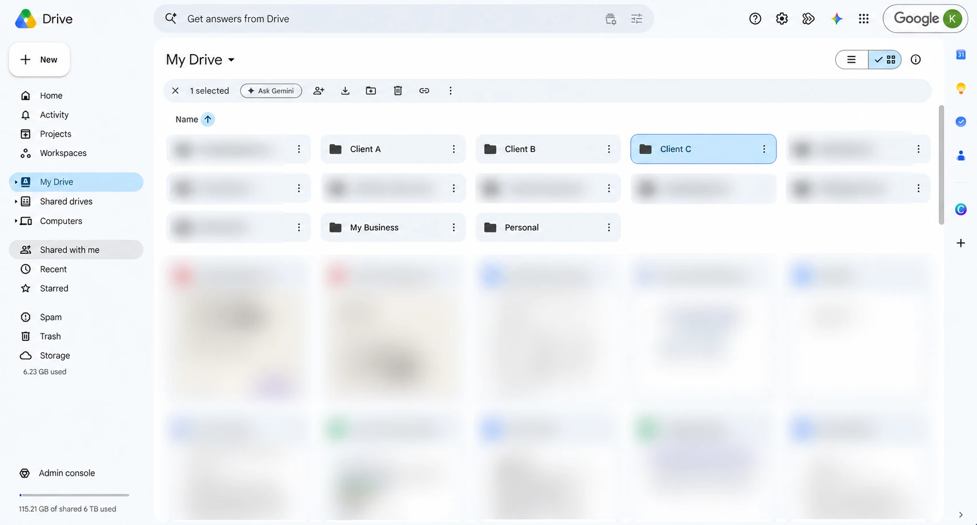Click the New button
Screen dimensions: 977x525
39,59
